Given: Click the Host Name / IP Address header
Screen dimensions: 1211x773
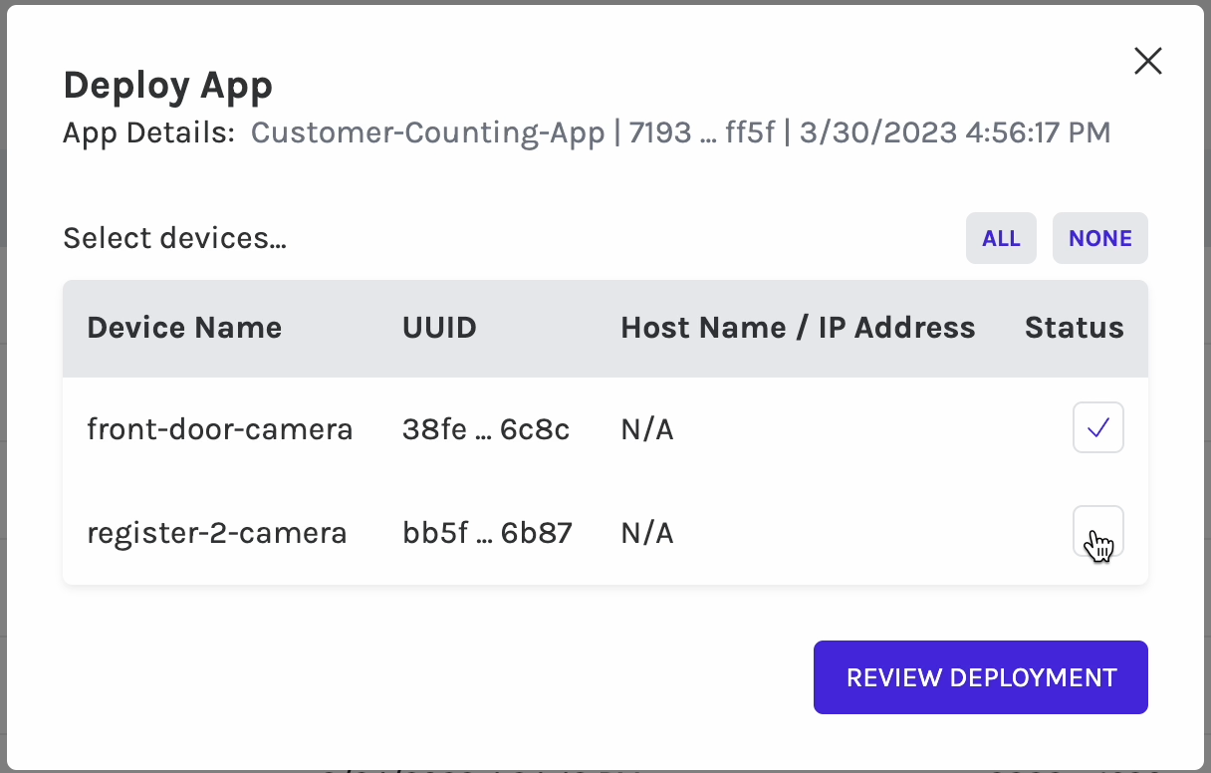Looking at the screenshot, I should [798, 329].
